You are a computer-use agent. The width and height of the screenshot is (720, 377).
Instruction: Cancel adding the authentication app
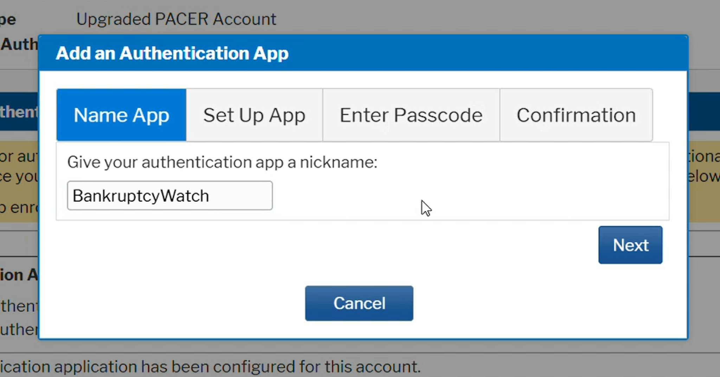[x=359, y=303]
